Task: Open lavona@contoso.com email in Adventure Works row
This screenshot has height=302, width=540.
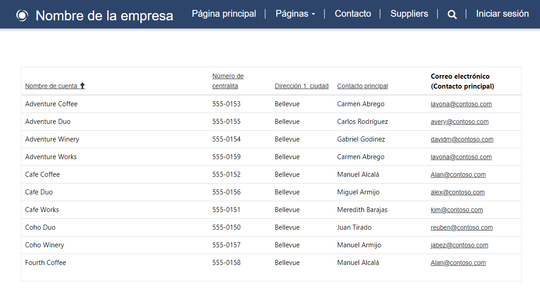Action: [461, 157]
